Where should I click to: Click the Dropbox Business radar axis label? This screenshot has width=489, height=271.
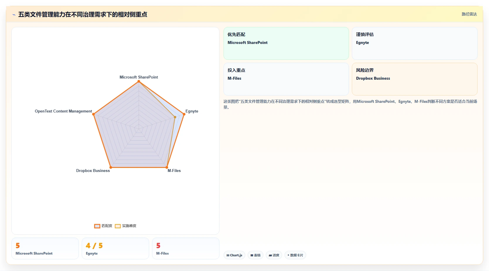(93, 171)
